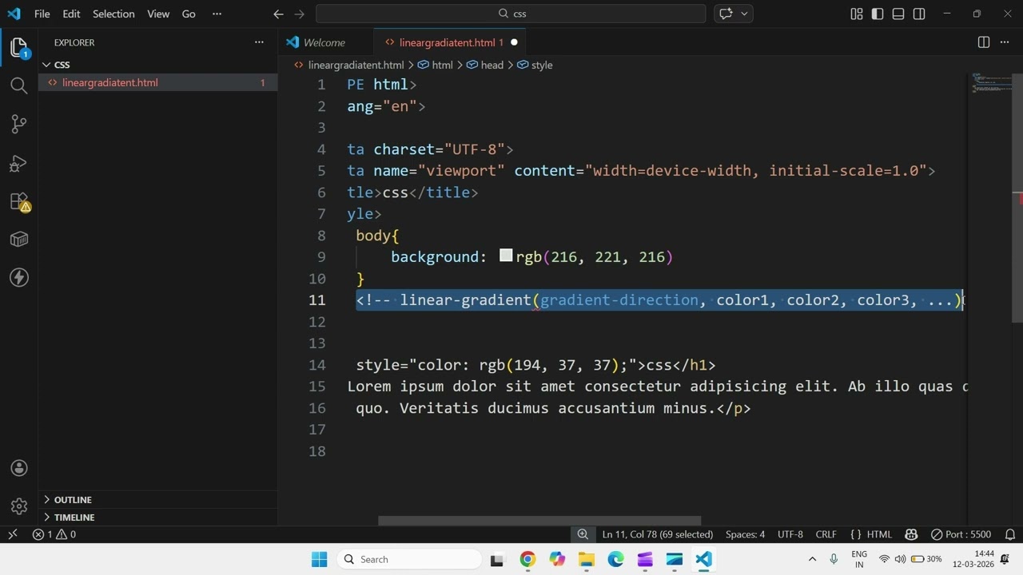
Task: Split the editor to the right
Action: pos(984,42)
